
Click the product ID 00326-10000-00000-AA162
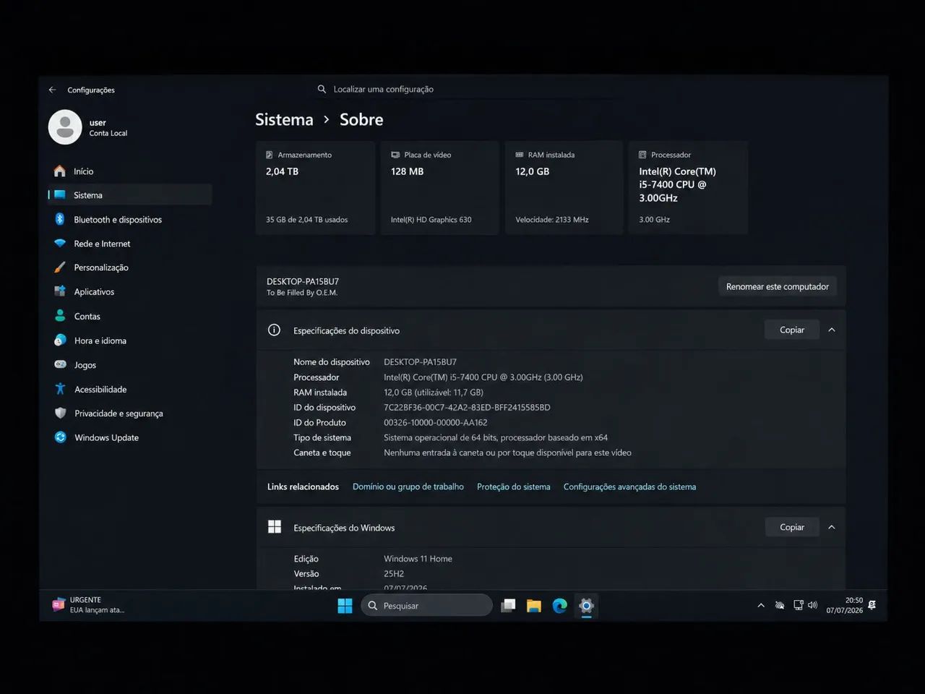pyautogui.click(x=436, y=423)
